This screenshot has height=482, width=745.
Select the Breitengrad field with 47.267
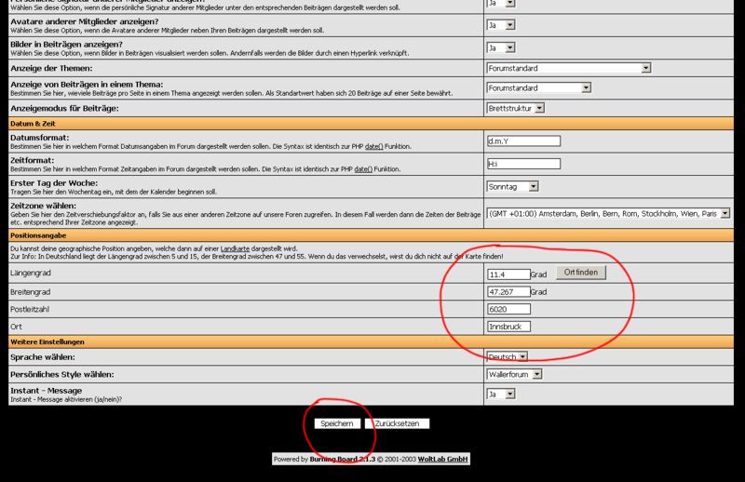(x=508, y=292)
